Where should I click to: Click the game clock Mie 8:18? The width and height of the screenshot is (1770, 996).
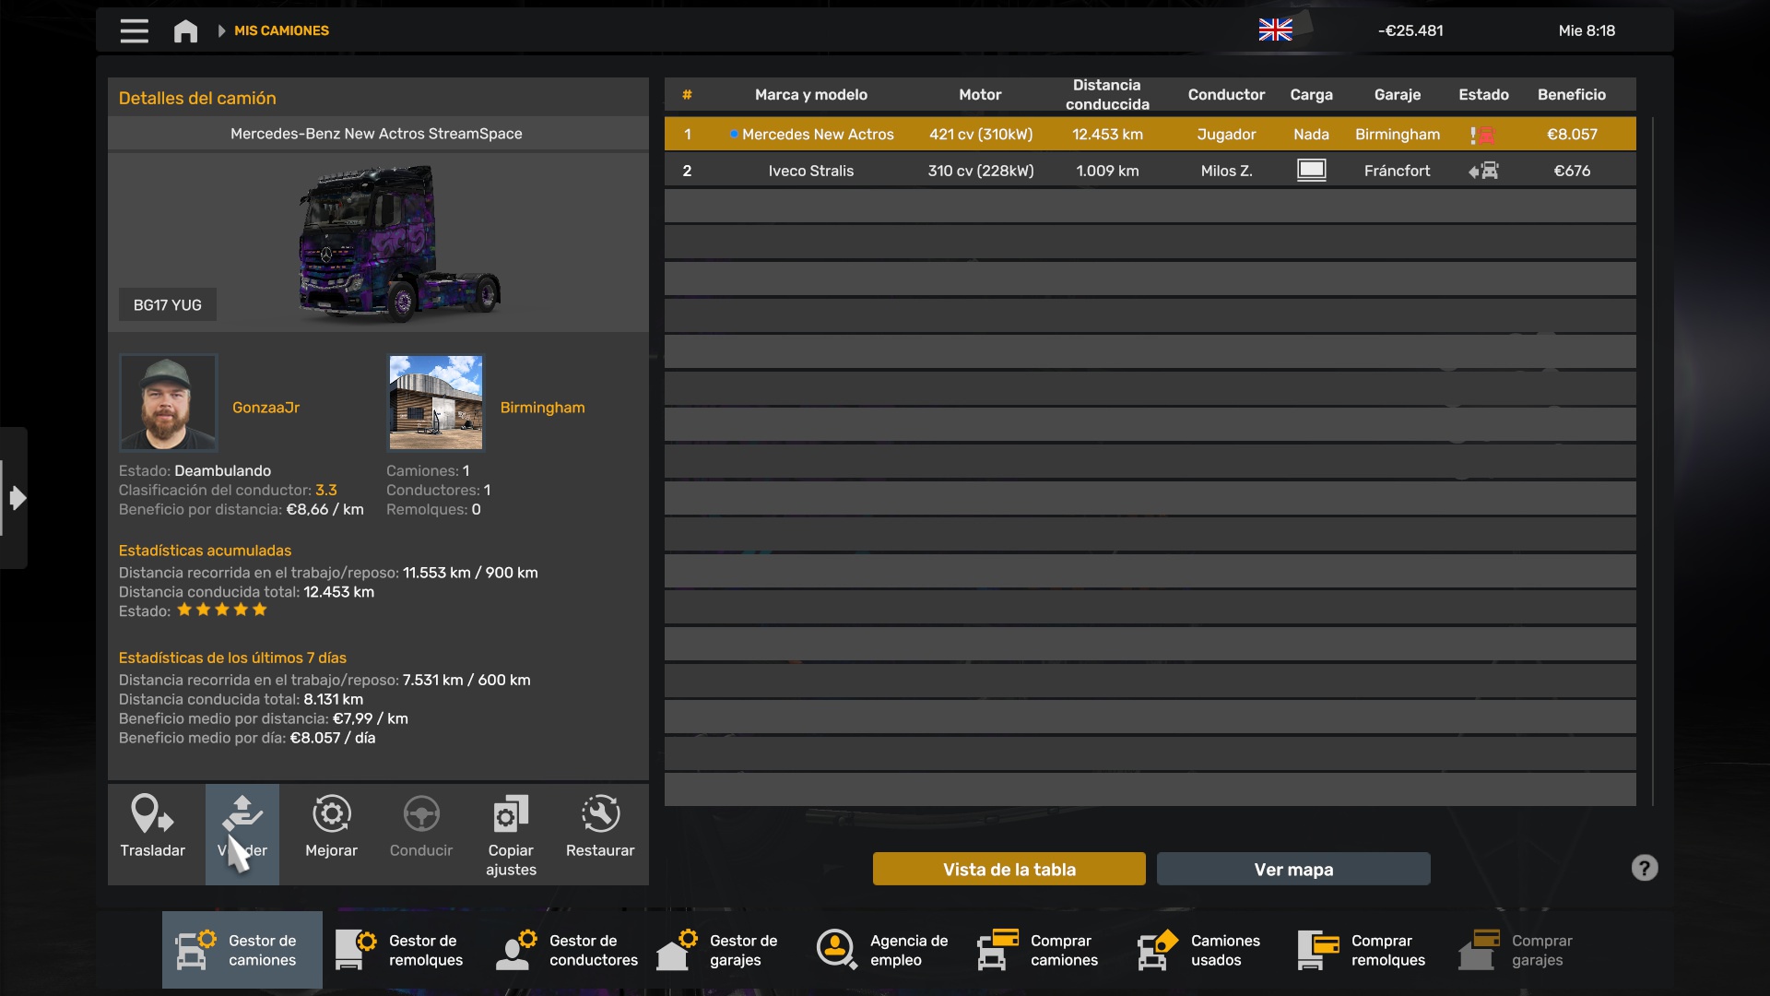(1587, 30)
